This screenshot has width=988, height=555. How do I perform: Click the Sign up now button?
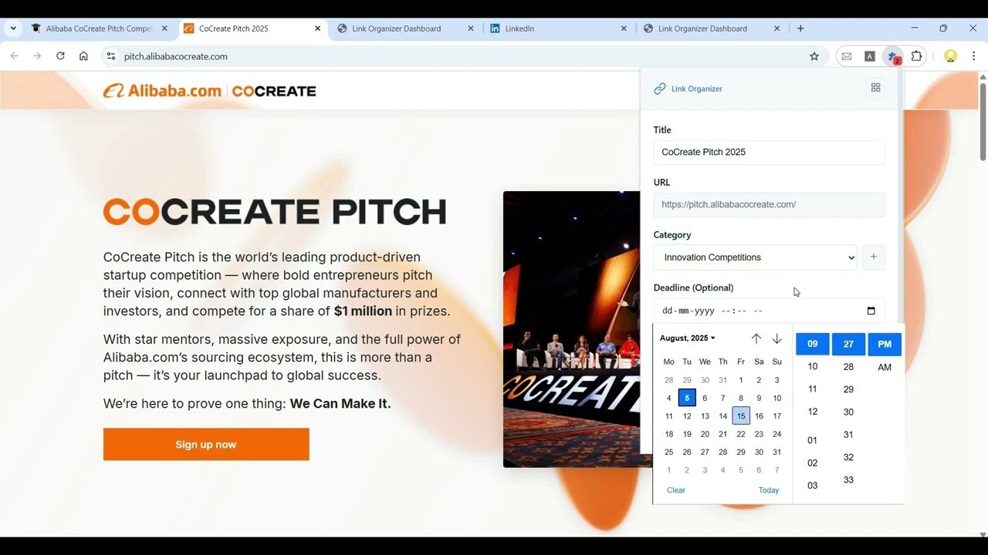pos(206,444)
